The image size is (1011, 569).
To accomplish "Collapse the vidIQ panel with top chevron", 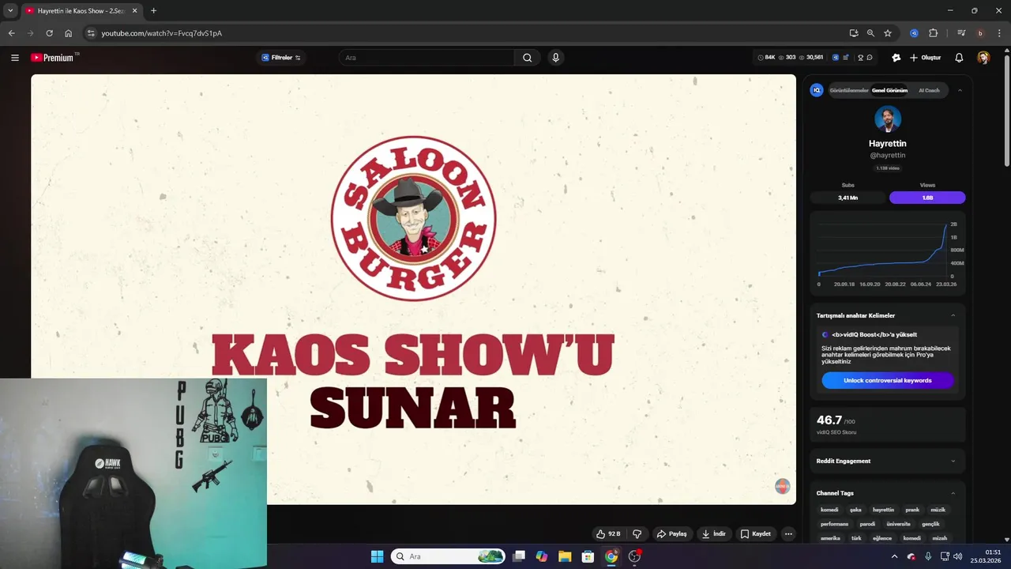I will [x=960, y=90].
